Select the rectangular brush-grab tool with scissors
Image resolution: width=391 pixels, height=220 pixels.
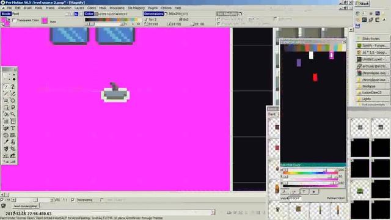pos(5,108)
